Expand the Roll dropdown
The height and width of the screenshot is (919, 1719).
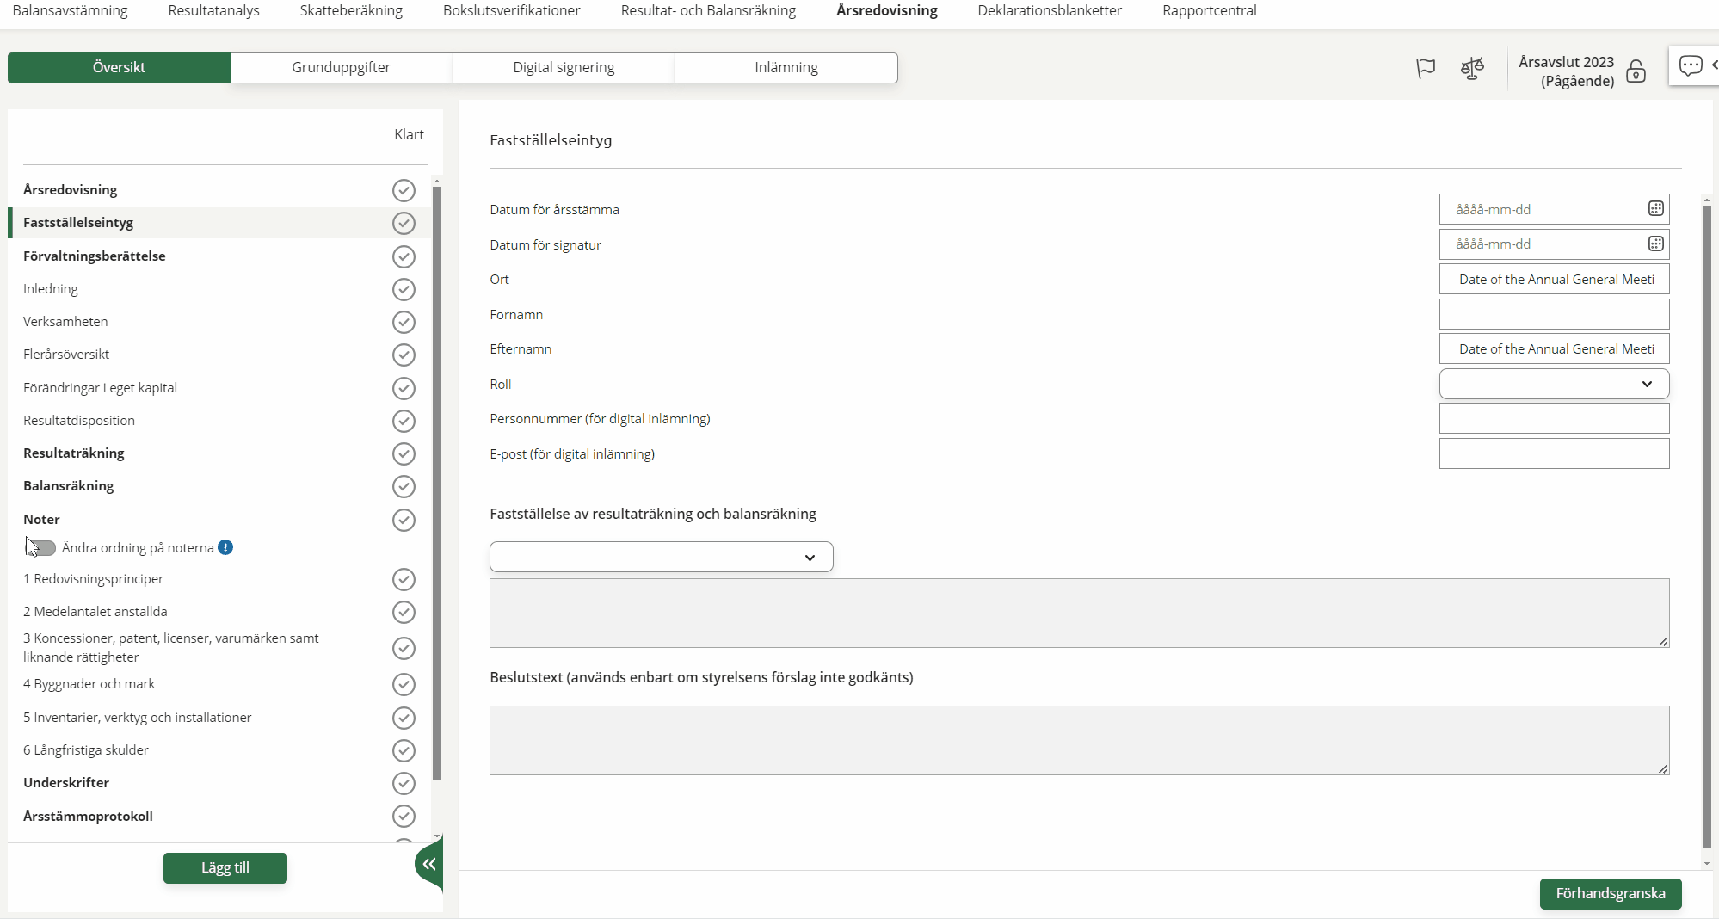1554,385
